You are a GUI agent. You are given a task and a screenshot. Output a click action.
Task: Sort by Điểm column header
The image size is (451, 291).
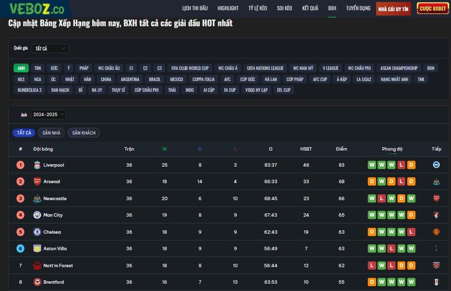tap(342, 149)
